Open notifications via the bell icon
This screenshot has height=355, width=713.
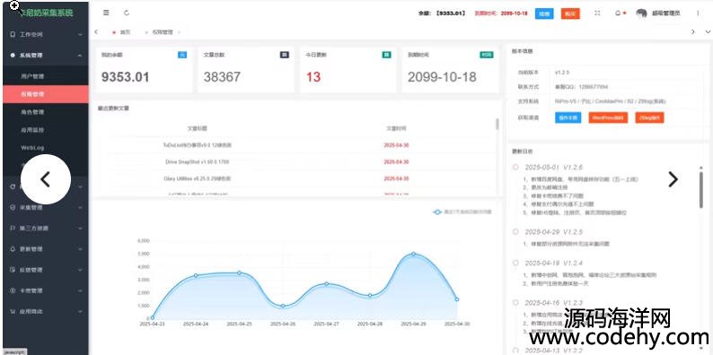click(x=618, y=13)
